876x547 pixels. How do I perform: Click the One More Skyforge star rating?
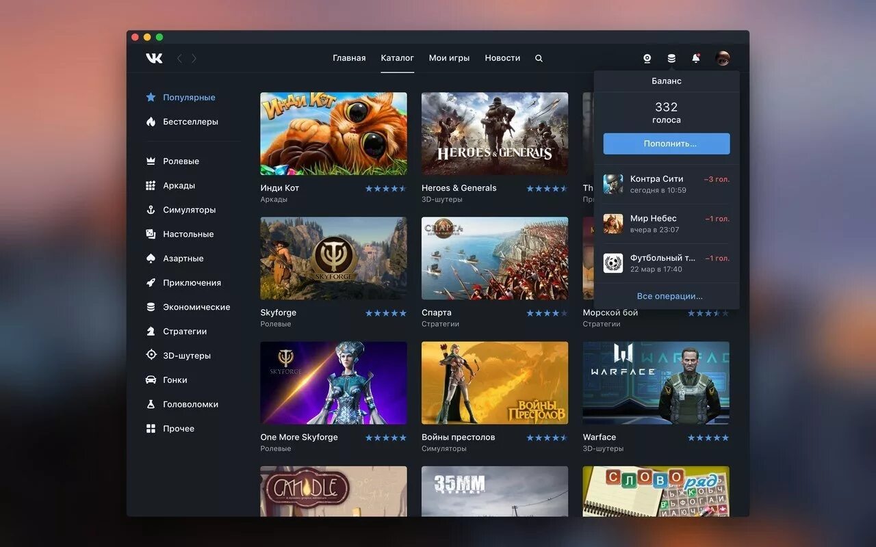click(x=386, y=438)
